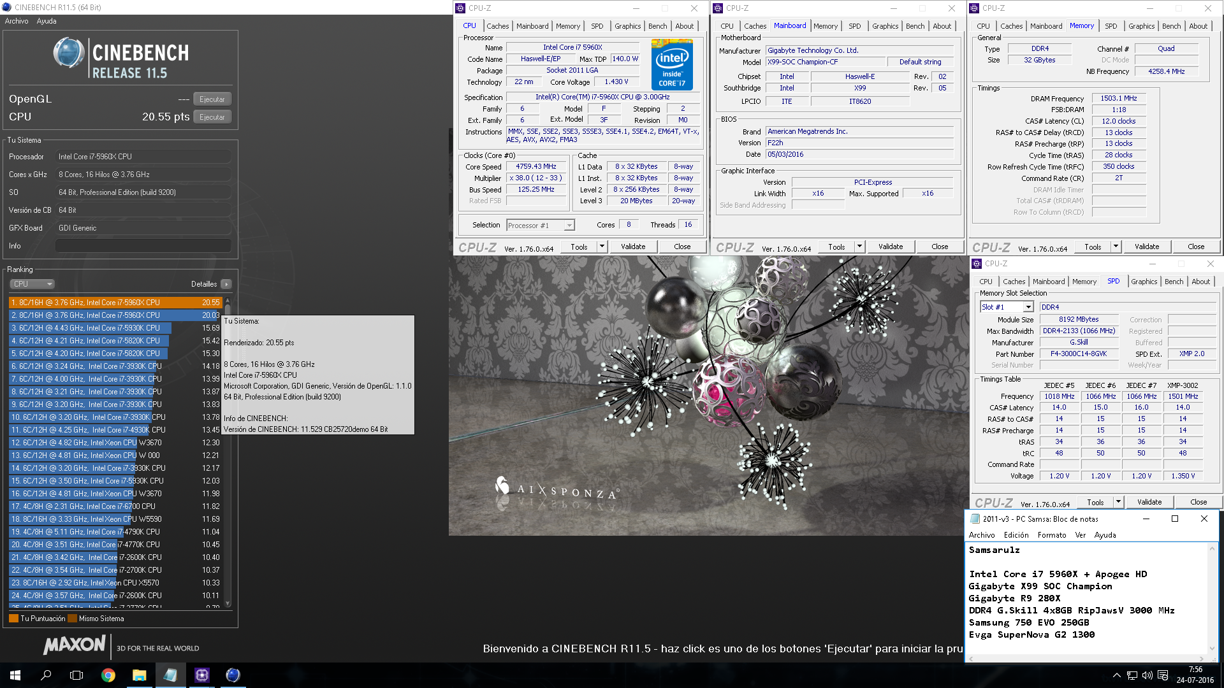Open the Archivo menu in Cinebench

pyautogui.click(x=17, y=21)
